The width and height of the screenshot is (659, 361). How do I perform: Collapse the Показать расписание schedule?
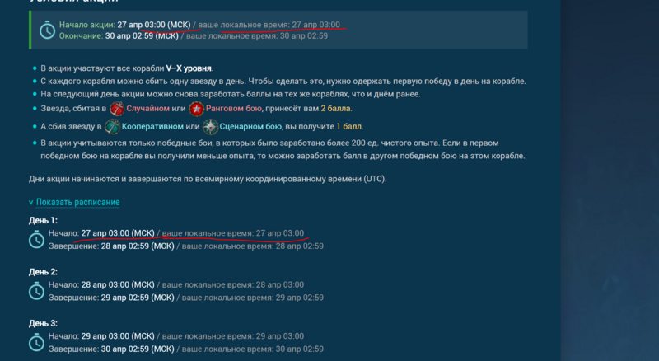point(77,202)
